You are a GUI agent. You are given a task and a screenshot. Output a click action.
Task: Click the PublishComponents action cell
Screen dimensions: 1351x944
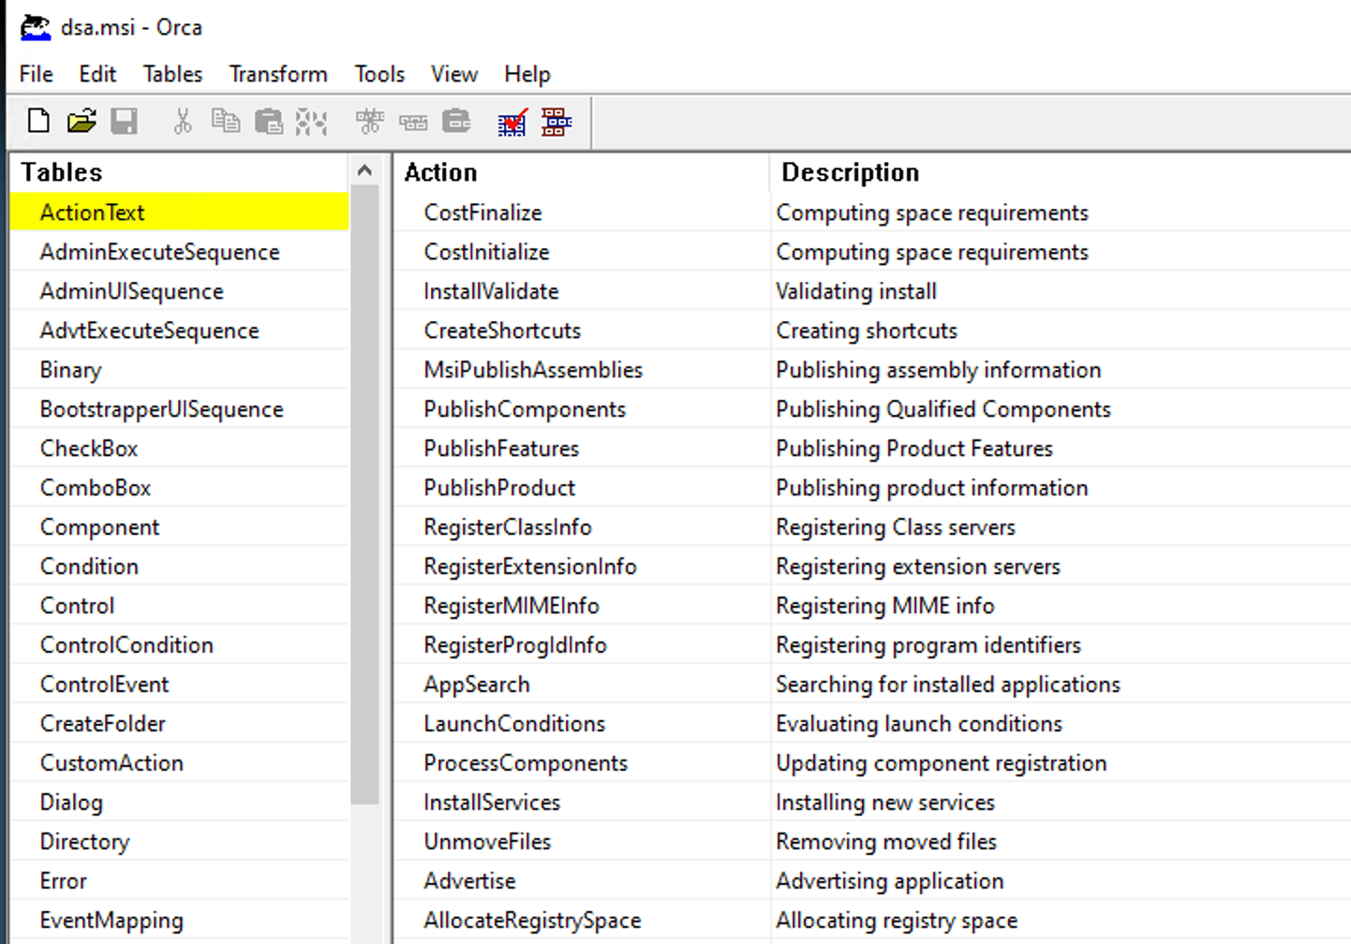point(581,409)
